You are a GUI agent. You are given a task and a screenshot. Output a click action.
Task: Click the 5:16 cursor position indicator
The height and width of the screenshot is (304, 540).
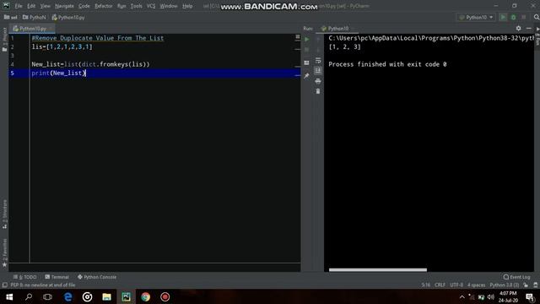(425, 285)
